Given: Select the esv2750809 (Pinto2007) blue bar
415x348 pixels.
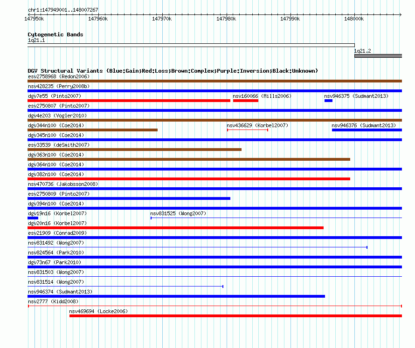Looking at the screenshot, I should [x=129, y=198].
